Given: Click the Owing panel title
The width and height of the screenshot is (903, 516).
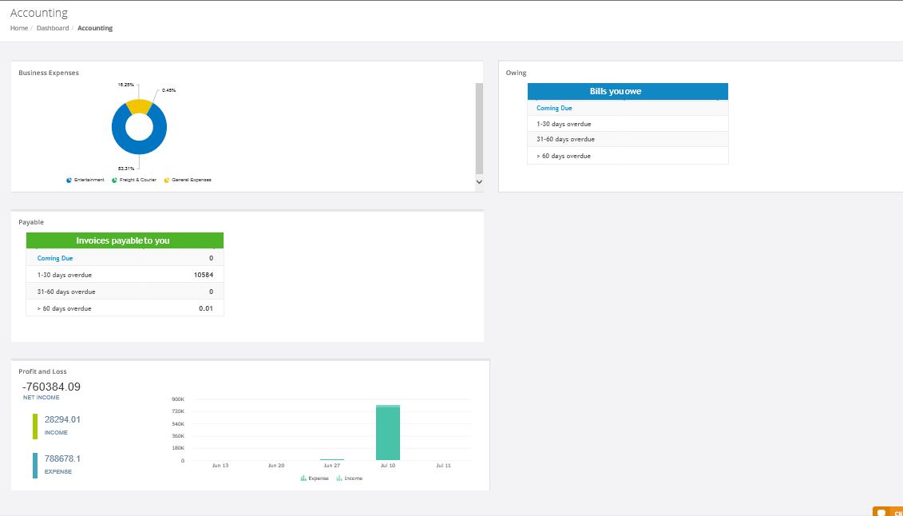Looking at the screenshot, I should (x=516, y=73).
